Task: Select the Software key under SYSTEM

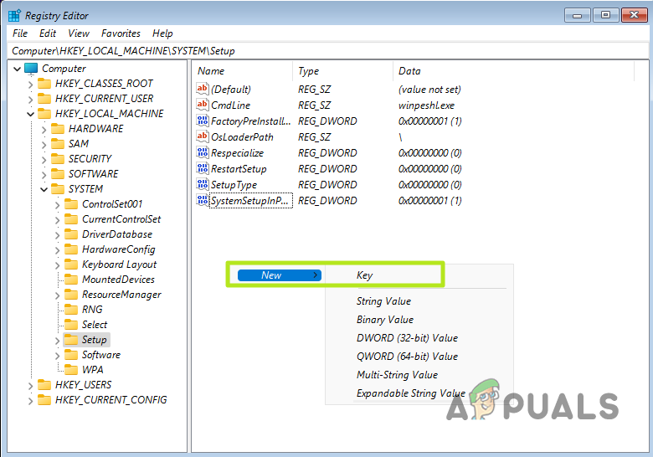Action: pos(101,355)
